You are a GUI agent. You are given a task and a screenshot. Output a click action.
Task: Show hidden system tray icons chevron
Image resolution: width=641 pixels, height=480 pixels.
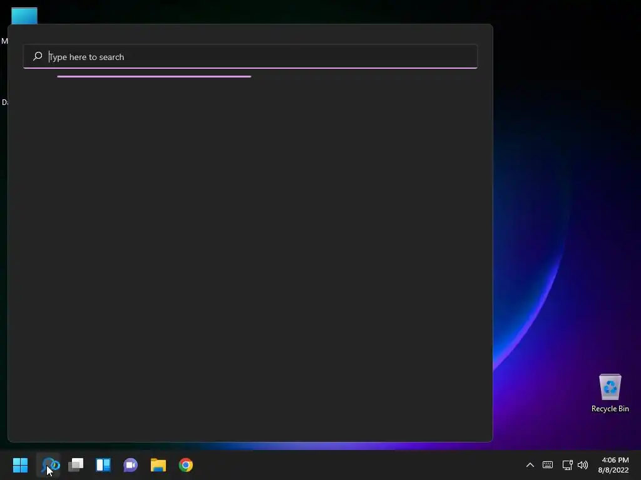[530, 465]
